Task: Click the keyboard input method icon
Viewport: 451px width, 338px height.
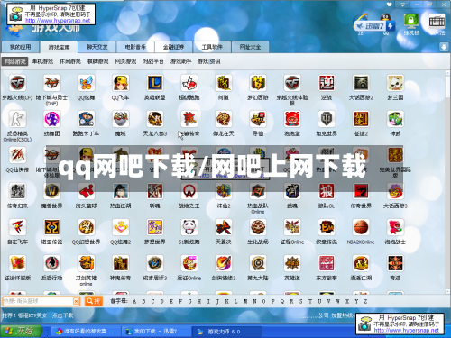Action: click(x=437, y=21)
